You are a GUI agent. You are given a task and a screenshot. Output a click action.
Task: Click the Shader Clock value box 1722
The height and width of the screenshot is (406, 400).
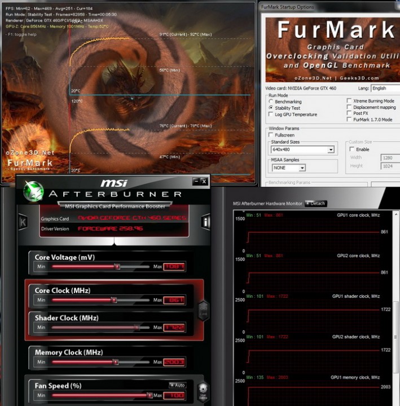174,327
